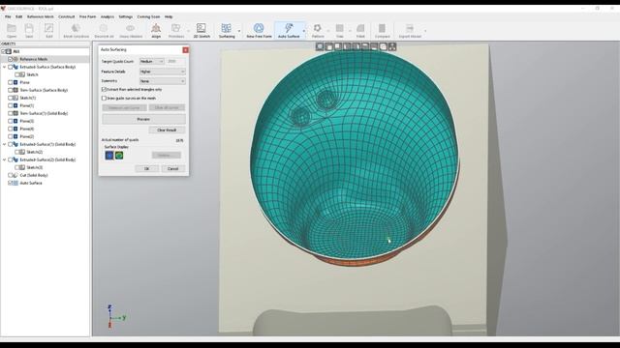Select Trim-Surface(1) (Solid Body) tree item
Image resolution: width=620 pixels, height=348 pixels.
click(44, 113)
